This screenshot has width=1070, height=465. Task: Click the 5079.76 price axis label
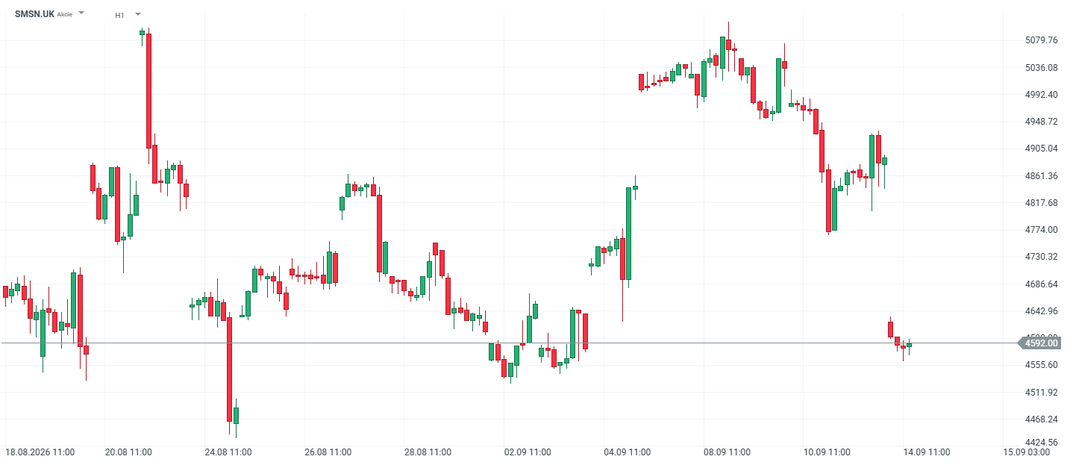click(x=1042, y=40)
